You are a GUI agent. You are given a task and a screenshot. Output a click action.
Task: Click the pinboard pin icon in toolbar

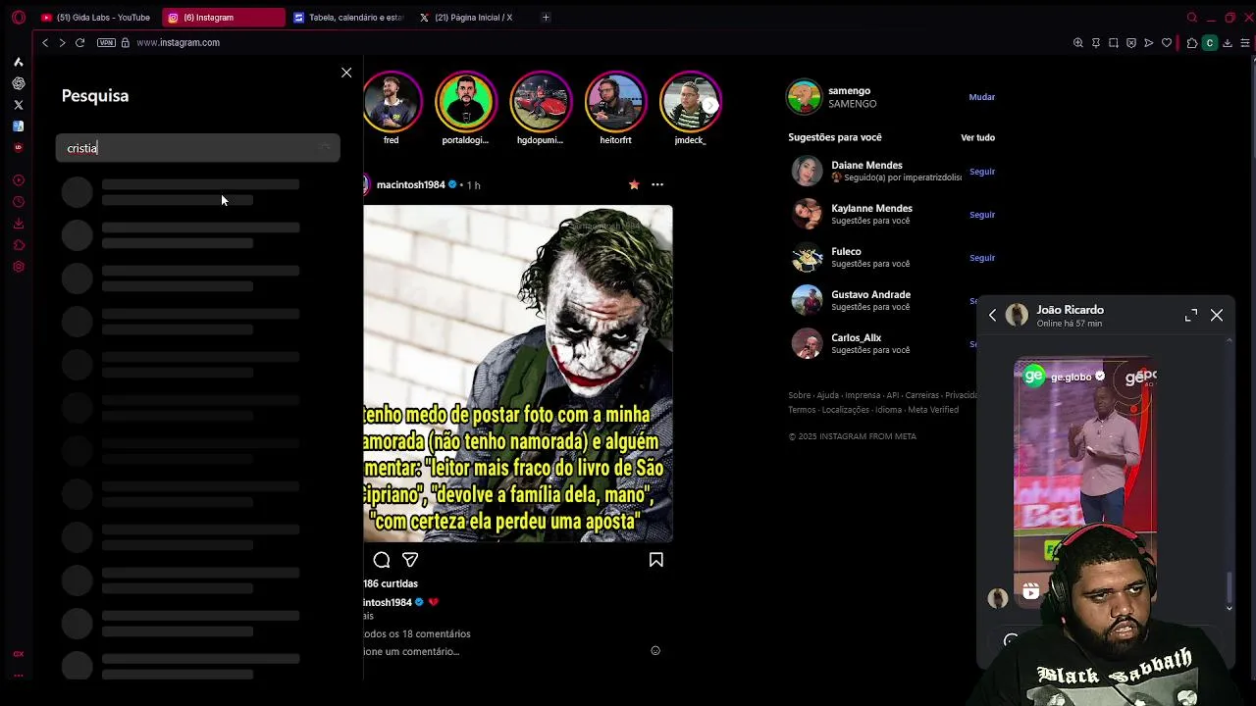pos(1096,43)
